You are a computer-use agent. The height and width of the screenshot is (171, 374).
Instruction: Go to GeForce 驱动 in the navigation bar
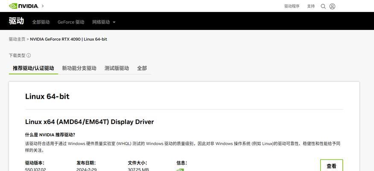point(71,22)
